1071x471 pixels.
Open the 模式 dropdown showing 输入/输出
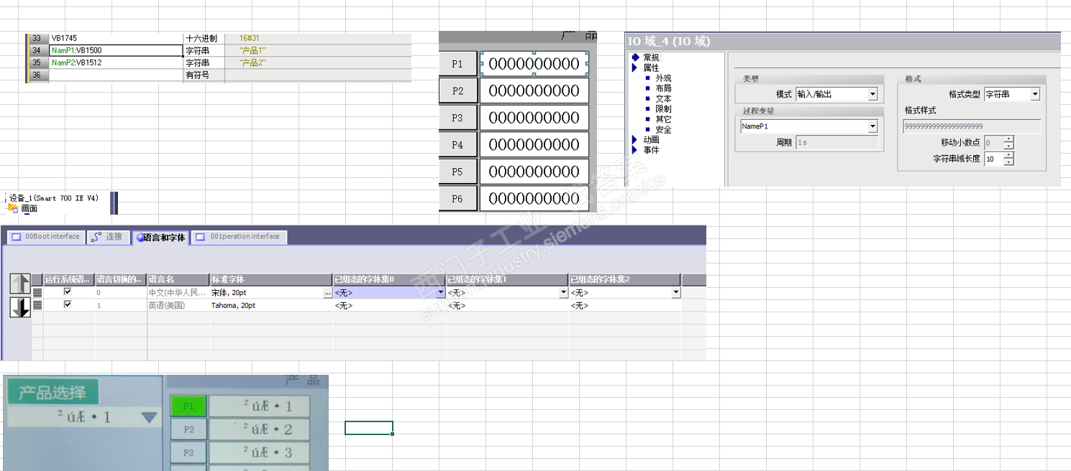coord(872,94)
